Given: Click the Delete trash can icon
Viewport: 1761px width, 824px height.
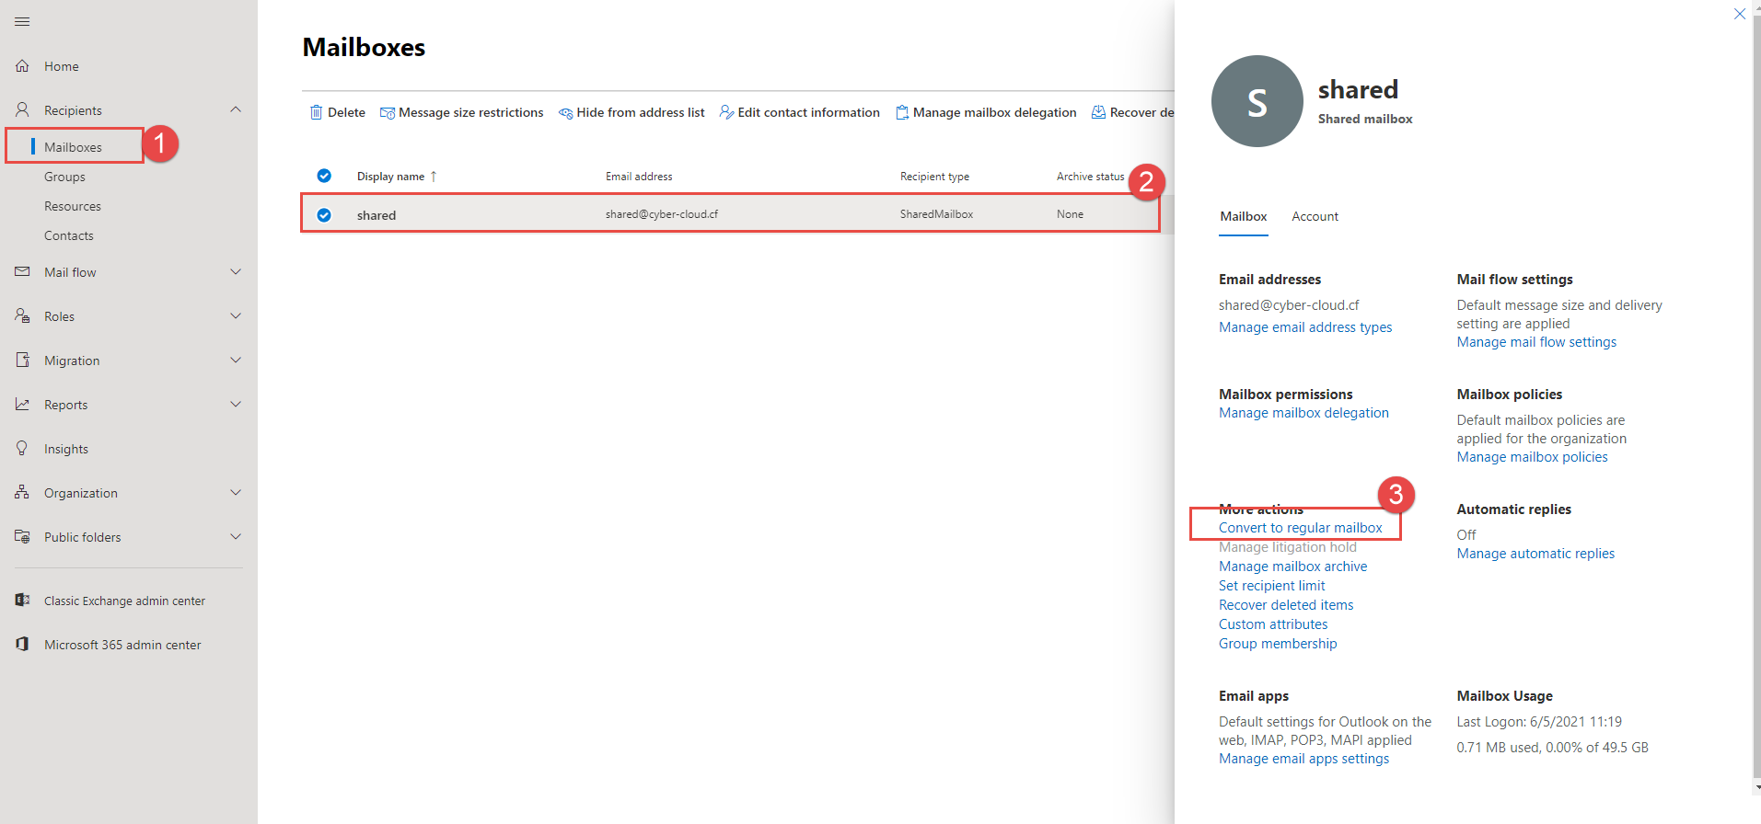Looking at the screenshot, I should (x=316, y=112).
